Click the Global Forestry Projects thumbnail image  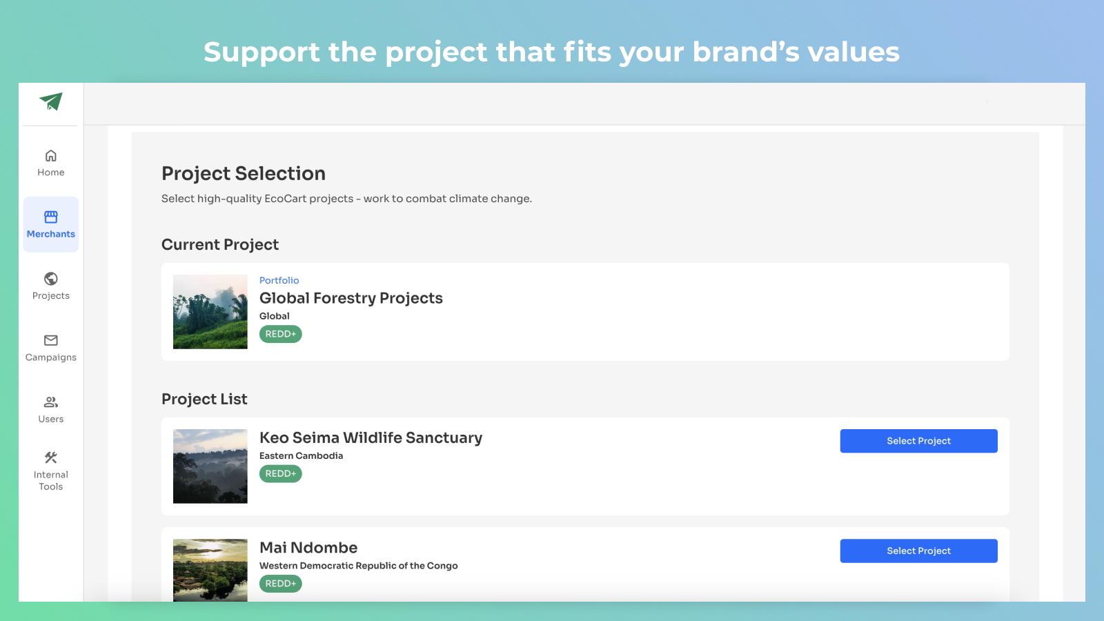(x=210, y=312)
